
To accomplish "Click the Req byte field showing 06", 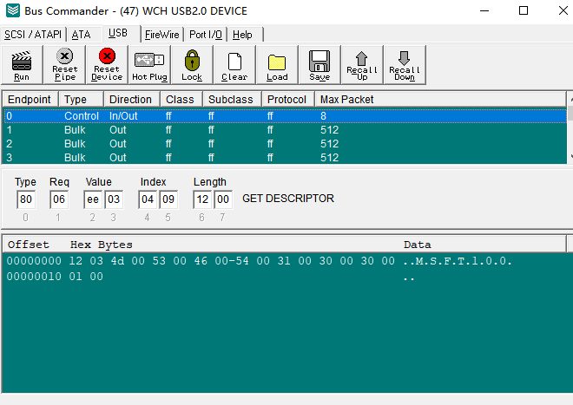I will pos(59,199).
